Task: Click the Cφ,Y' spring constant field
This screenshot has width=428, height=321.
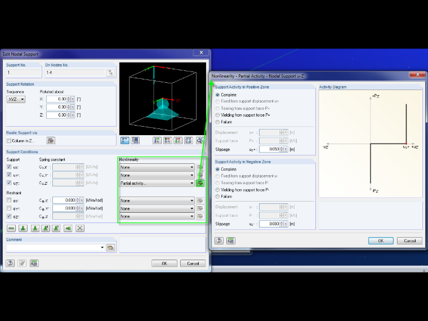Action: point(64,208)
